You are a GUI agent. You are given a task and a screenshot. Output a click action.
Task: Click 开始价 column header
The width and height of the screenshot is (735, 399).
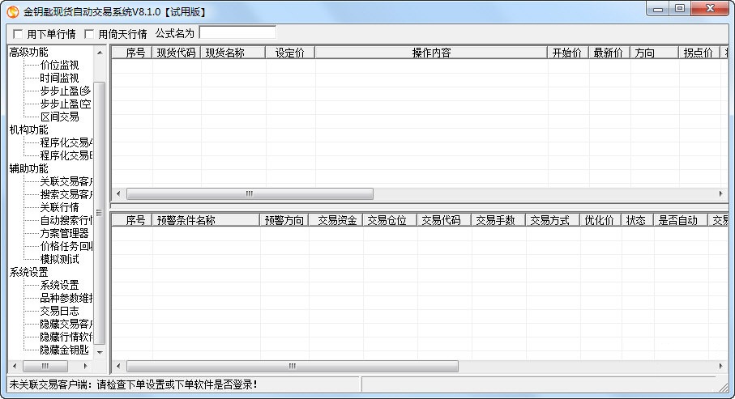pos(568,53)
